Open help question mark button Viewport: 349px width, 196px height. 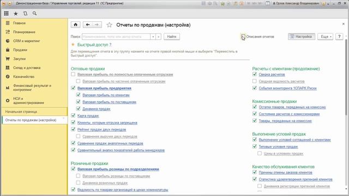coord(339,36)
